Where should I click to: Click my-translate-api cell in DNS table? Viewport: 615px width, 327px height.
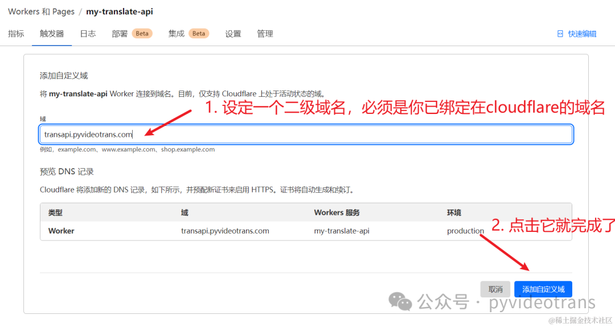342,231
